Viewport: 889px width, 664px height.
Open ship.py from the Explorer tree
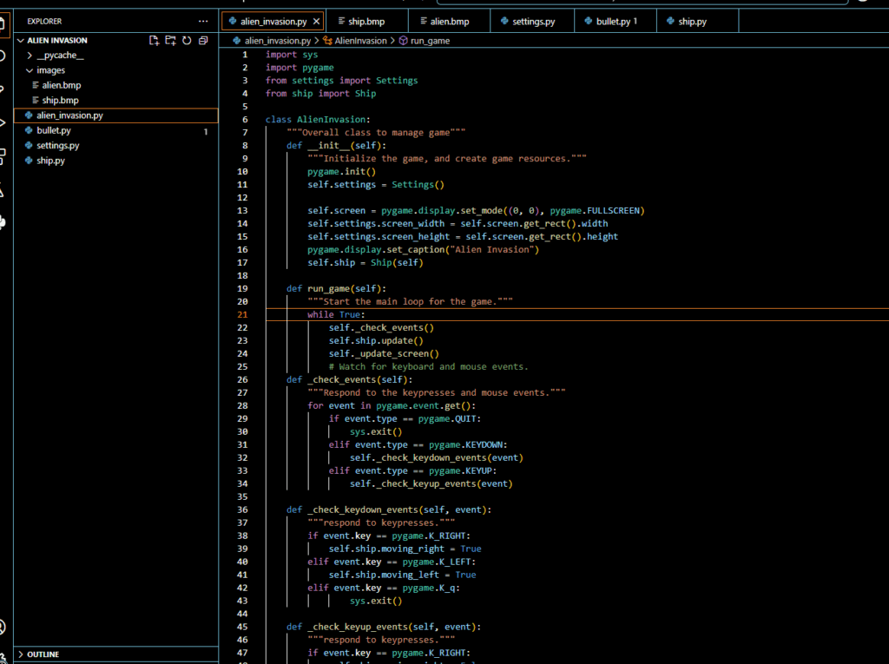click(x=50, y=161)
